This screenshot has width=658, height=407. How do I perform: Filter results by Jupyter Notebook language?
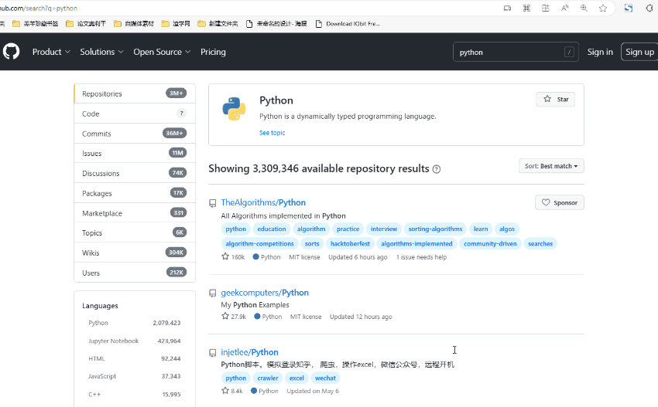(113, 341)
